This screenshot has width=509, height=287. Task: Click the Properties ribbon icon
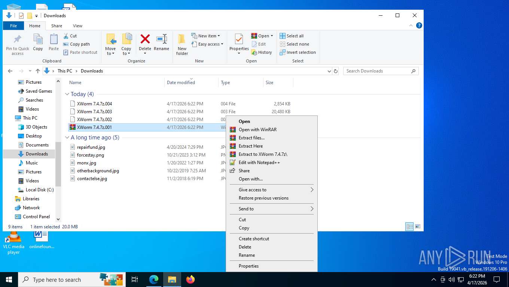(x=239, y=39)
